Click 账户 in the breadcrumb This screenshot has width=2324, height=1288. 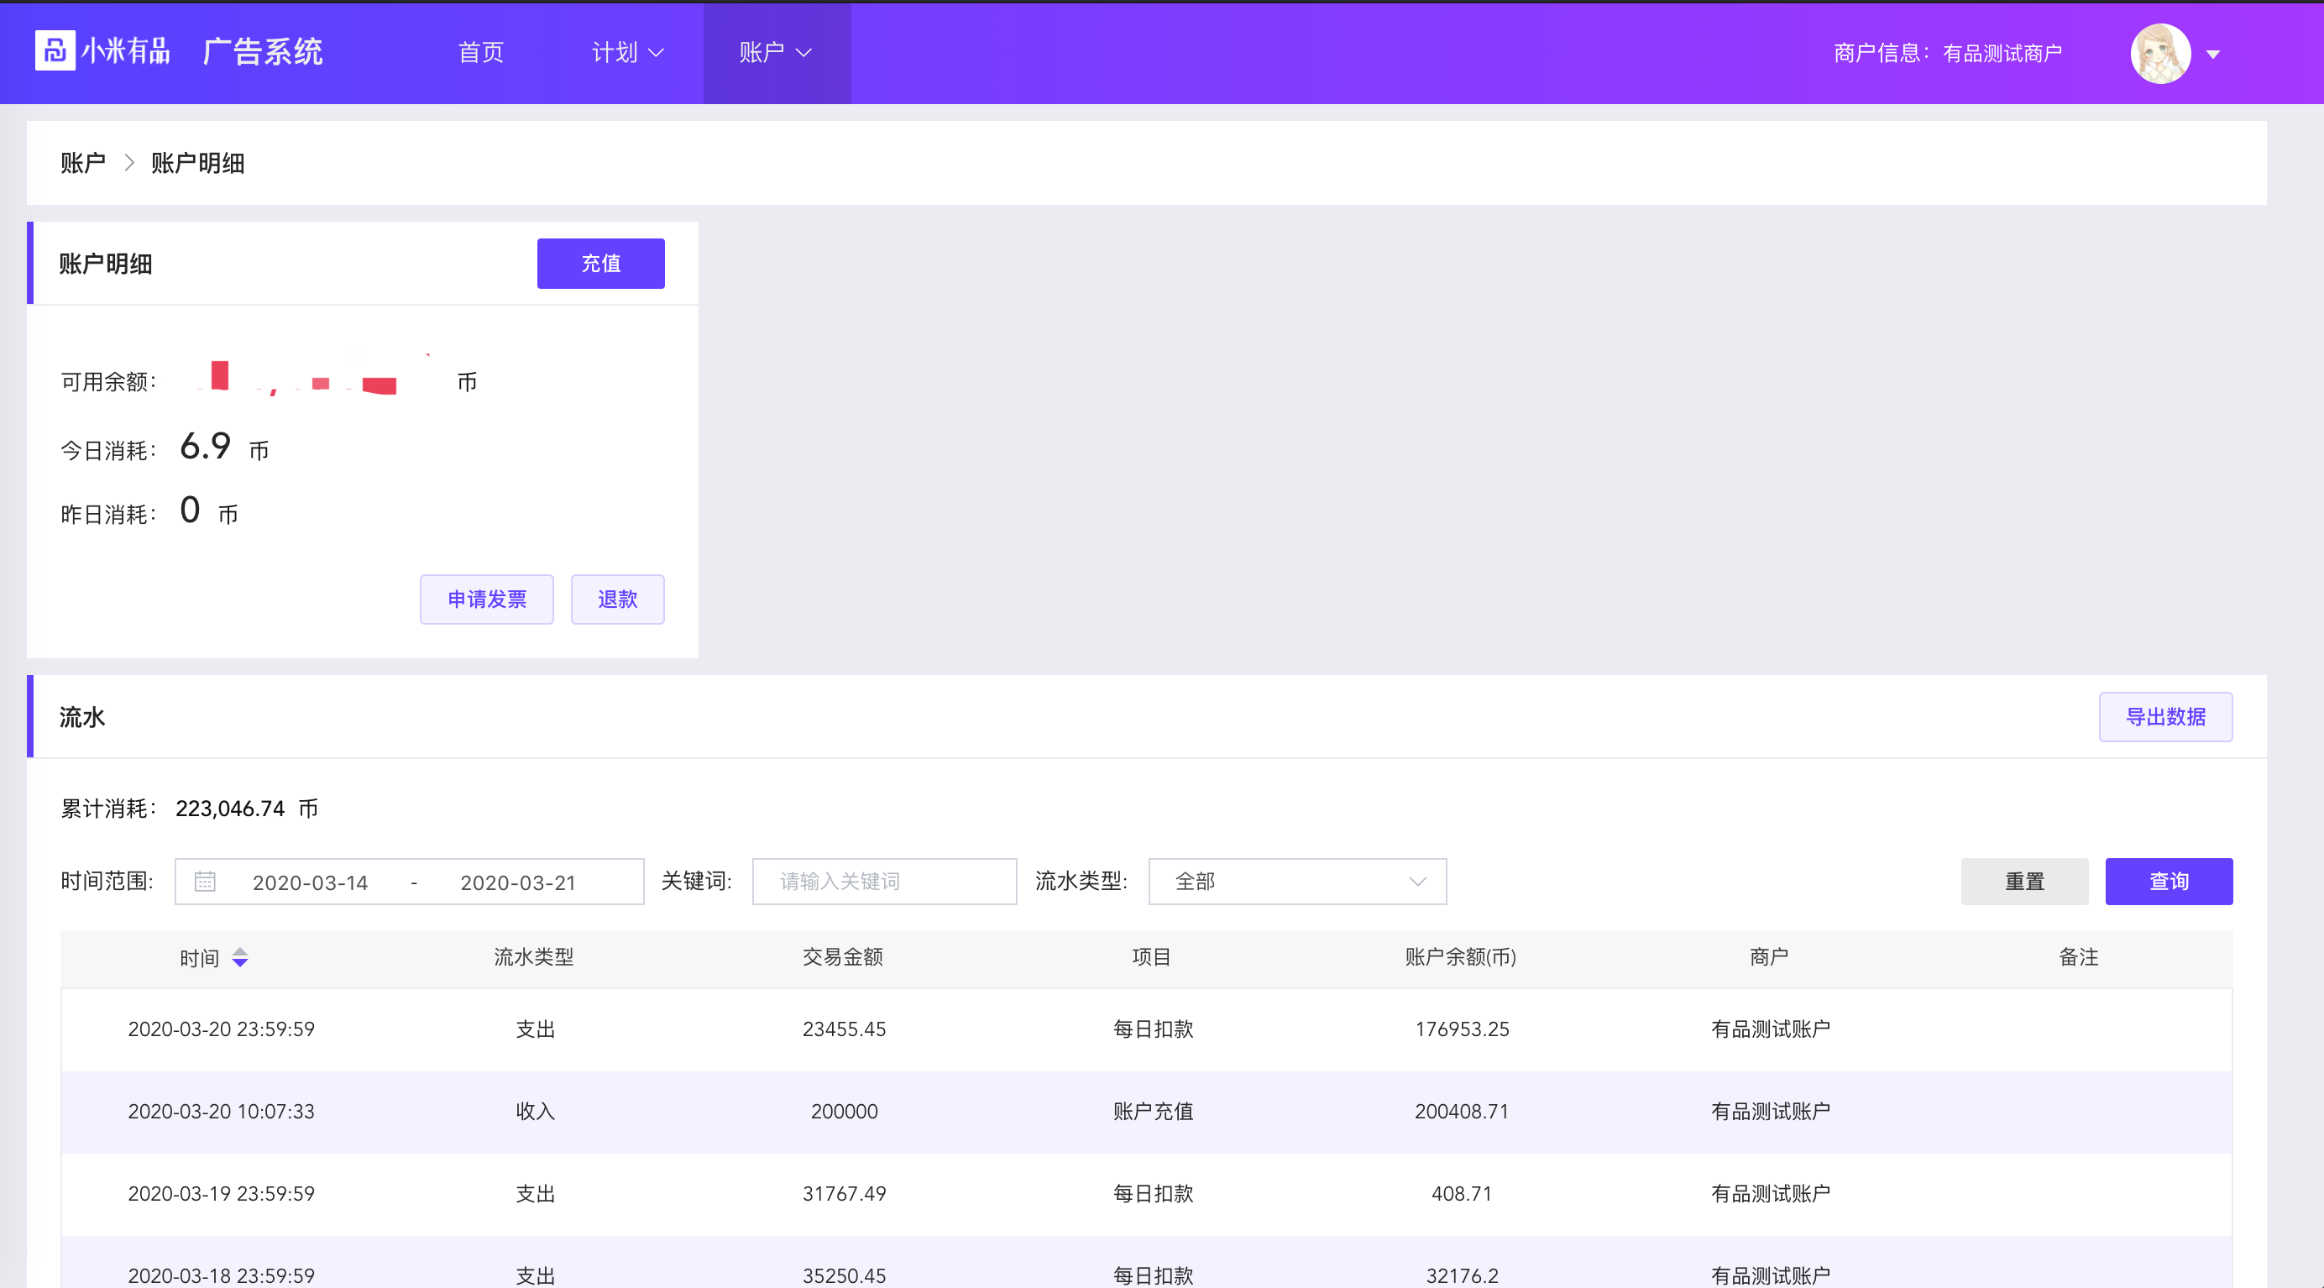point(82,163)
